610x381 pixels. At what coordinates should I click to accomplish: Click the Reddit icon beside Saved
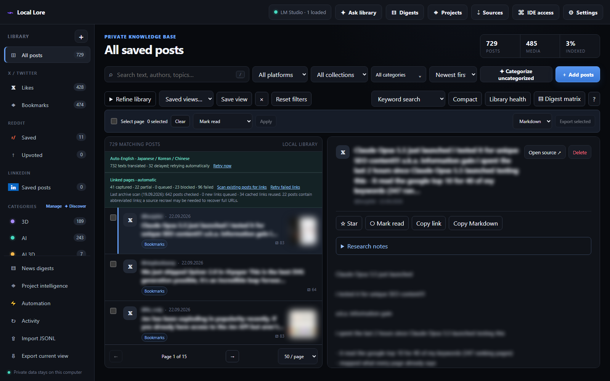pyautogui.click(x=13, y=138)
